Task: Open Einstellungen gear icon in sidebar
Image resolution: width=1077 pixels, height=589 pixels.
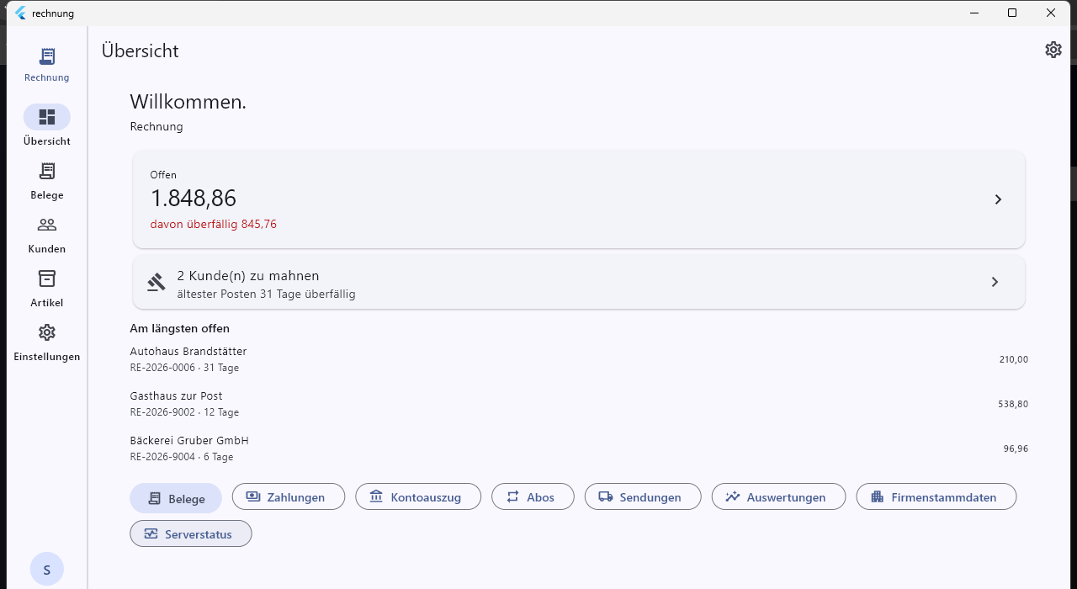Action: coord(47,332)
